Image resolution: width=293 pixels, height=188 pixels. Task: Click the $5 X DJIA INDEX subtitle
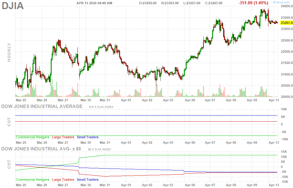[x=100, y=149]
